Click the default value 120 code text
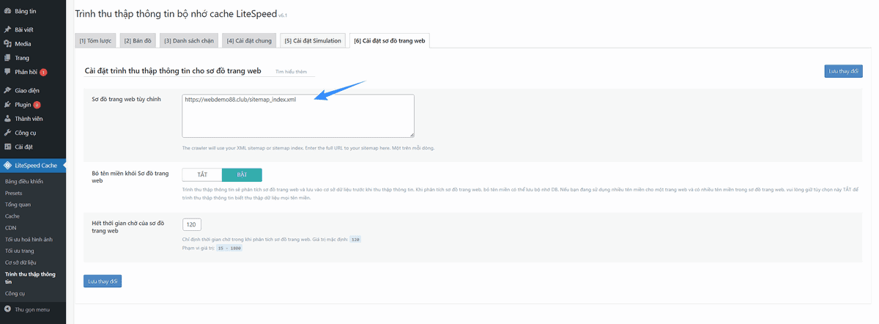 (355, 240)
